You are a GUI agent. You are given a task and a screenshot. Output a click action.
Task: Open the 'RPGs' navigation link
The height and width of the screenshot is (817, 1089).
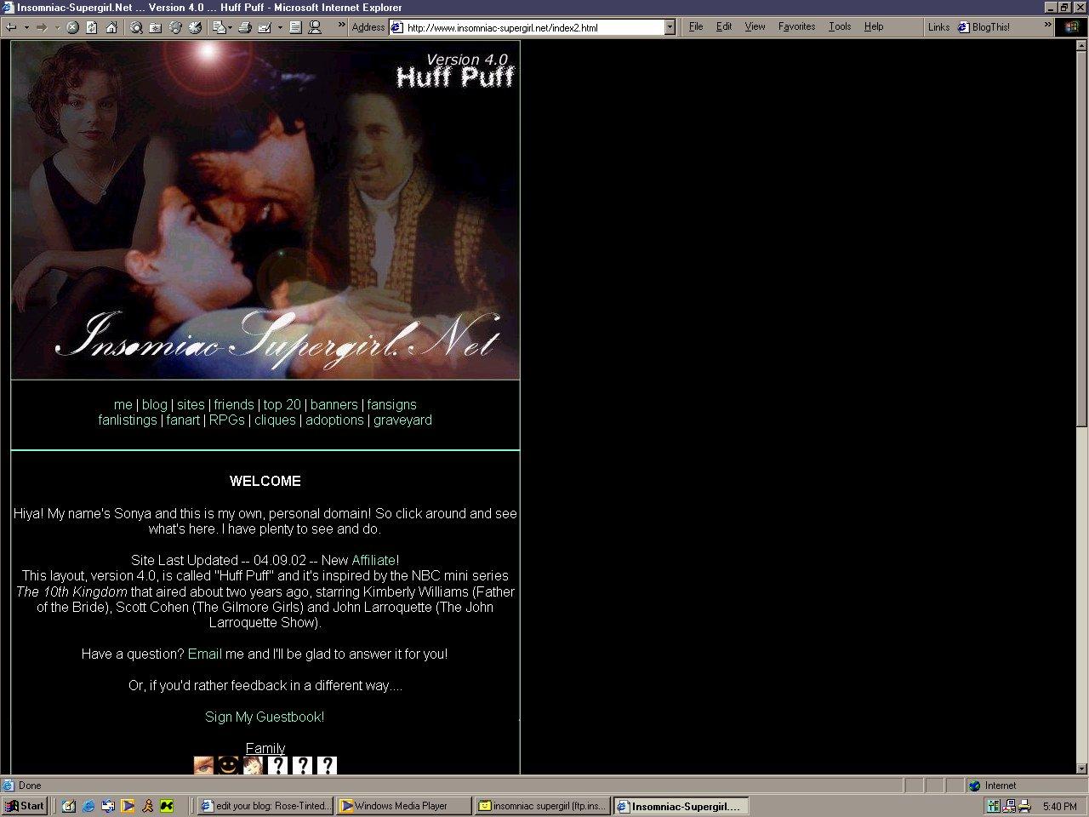pos(227,420)
